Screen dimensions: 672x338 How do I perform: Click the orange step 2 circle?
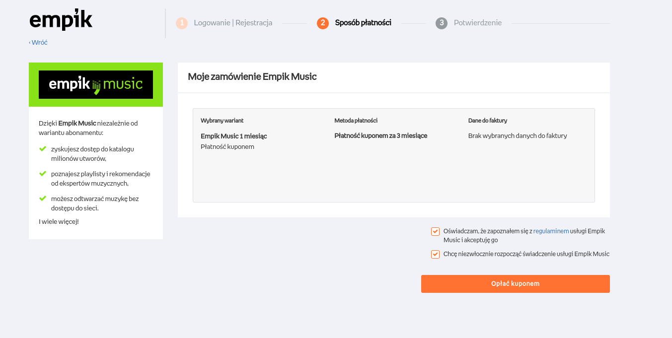323,23
